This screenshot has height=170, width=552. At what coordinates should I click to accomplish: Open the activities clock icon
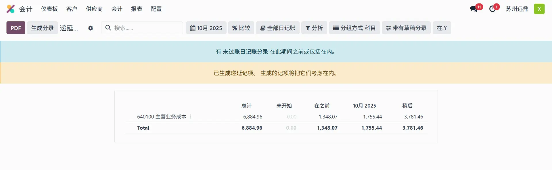(x=492, y=9)
